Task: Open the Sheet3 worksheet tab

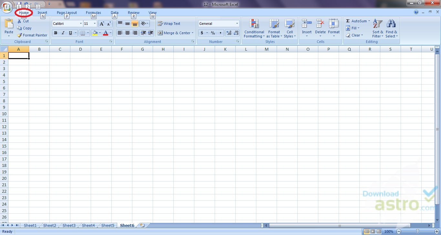Action: (x=69, y=225)
